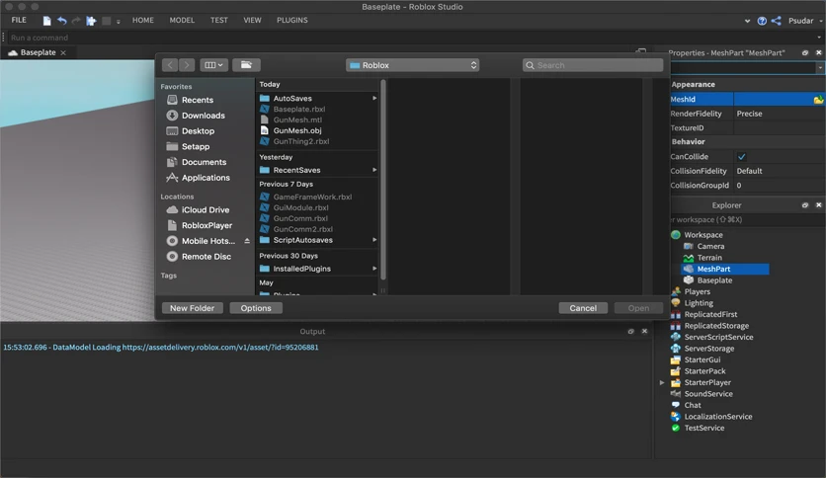Eject Mobile Hotspot volume

[247, 241]
